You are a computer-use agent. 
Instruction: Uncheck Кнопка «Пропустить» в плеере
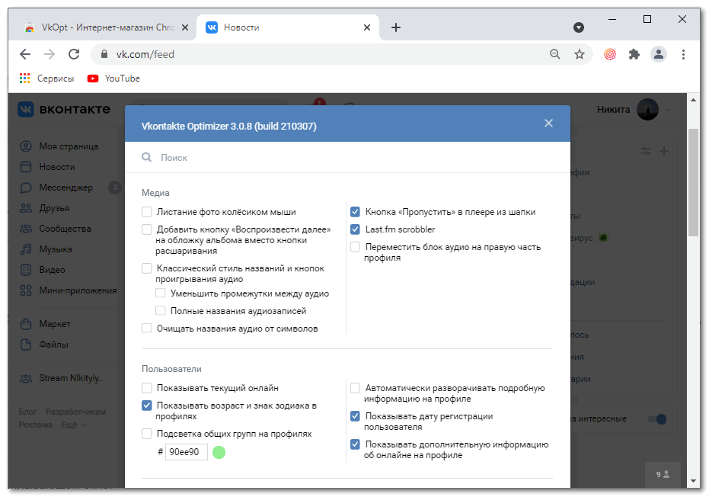click(355, 212)
